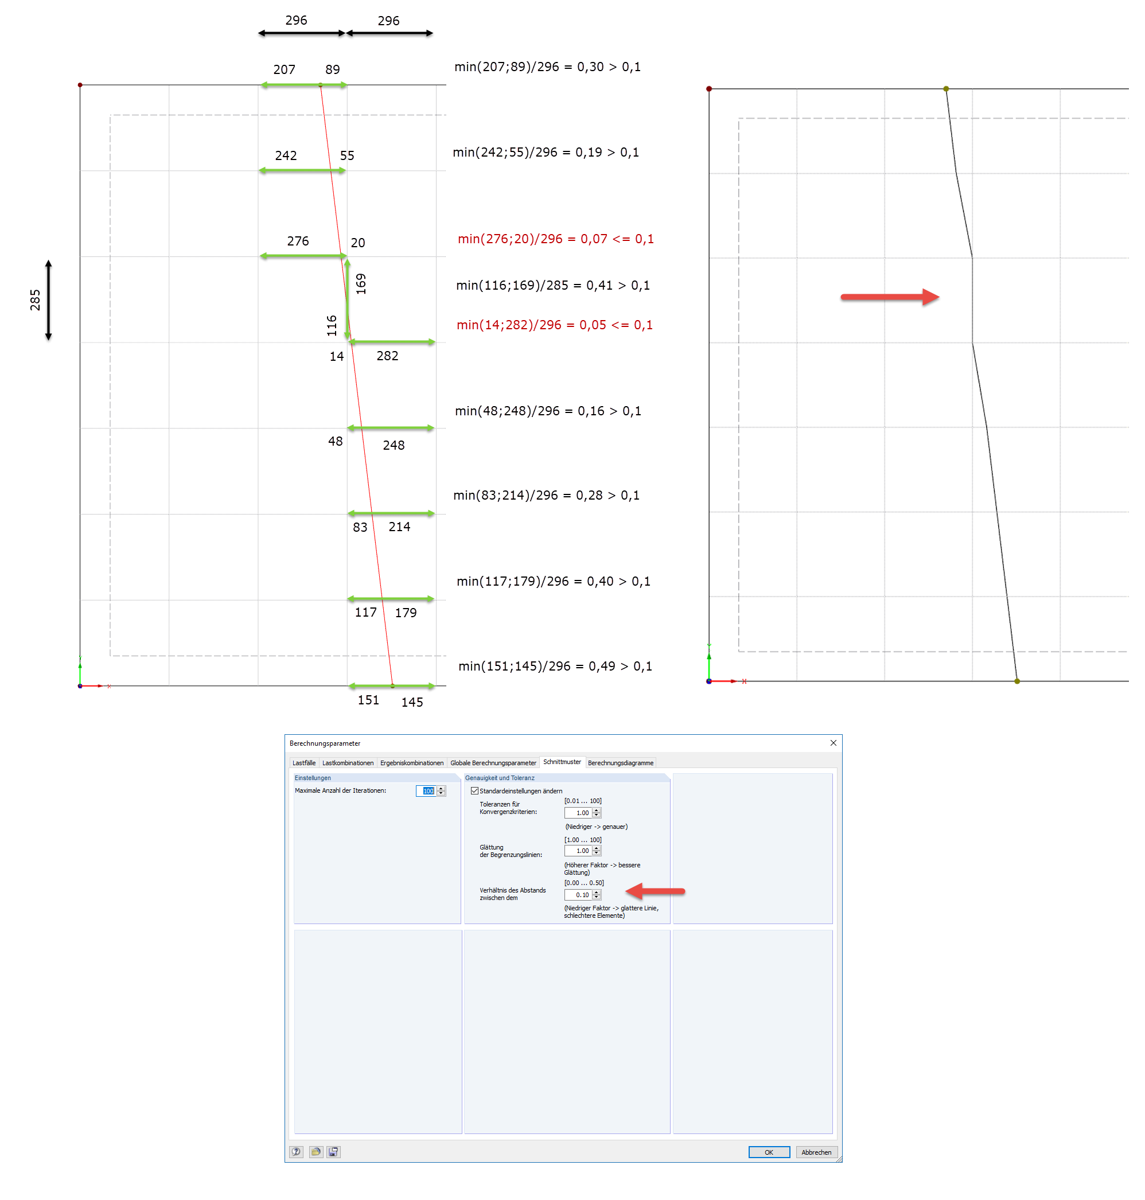
Task: Decrease the Konvergenzkriterien tolerance spinner value
Action: click(x=597, y=816)
